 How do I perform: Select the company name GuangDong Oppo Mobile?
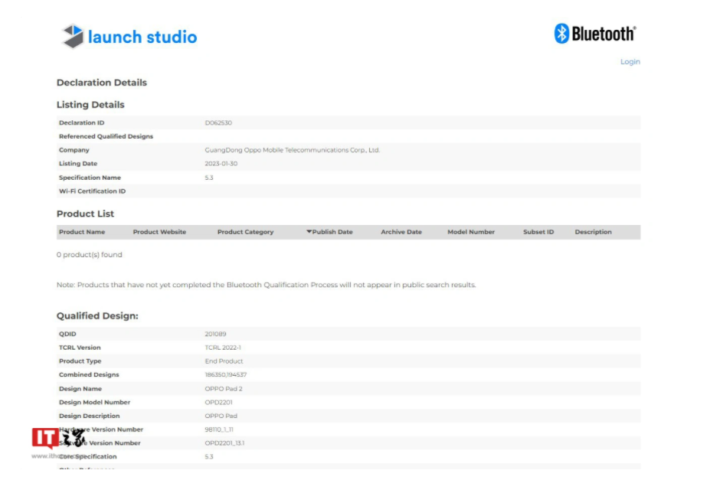point(292,150)
